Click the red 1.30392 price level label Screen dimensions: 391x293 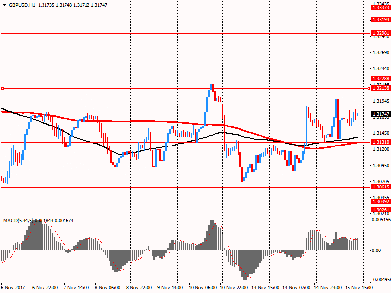click(x=381, y=202)
